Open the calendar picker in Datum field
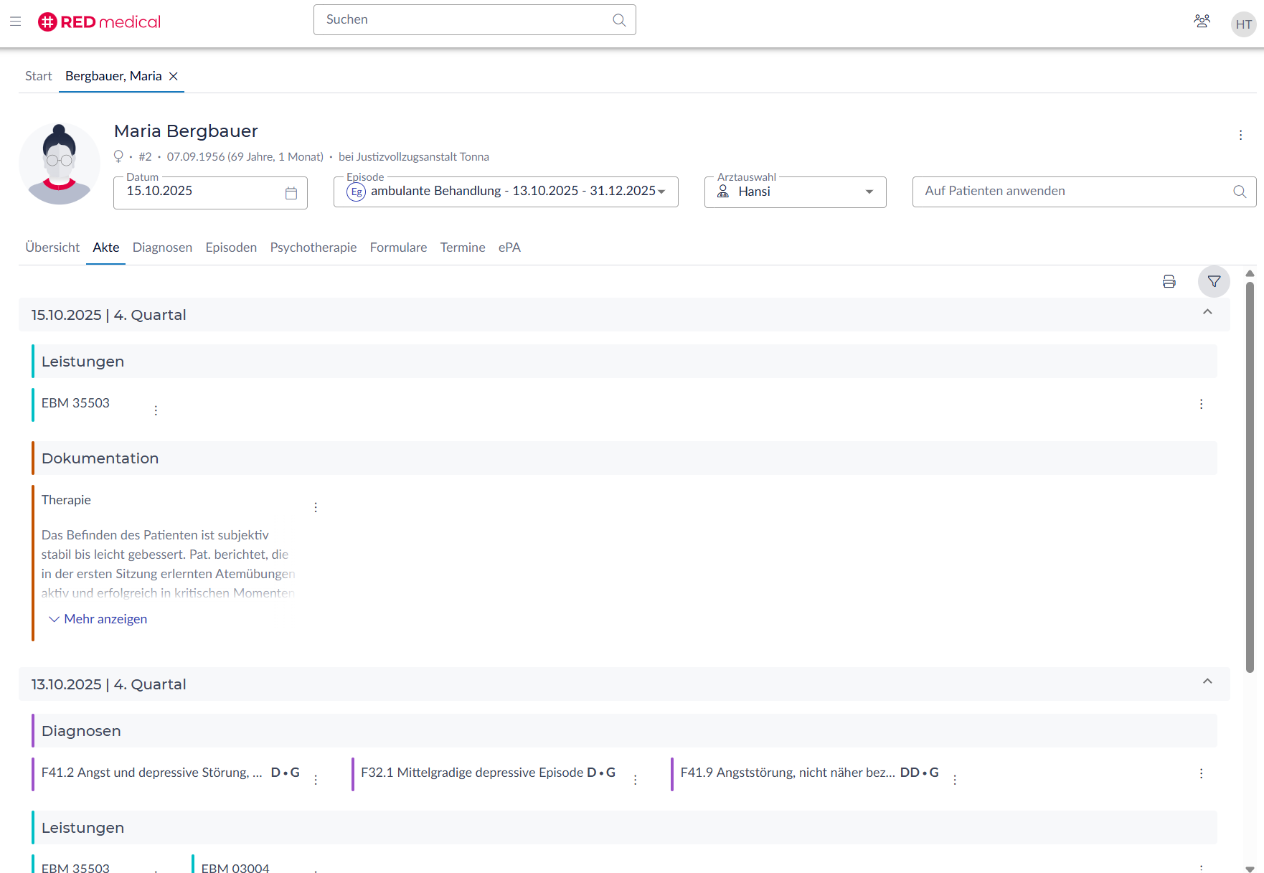Viewport: 1264px width, 873px height. 291,193
